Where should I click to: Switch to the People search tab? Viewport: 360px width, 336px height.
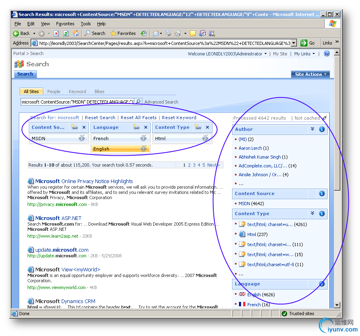click(x=54, y=92)
